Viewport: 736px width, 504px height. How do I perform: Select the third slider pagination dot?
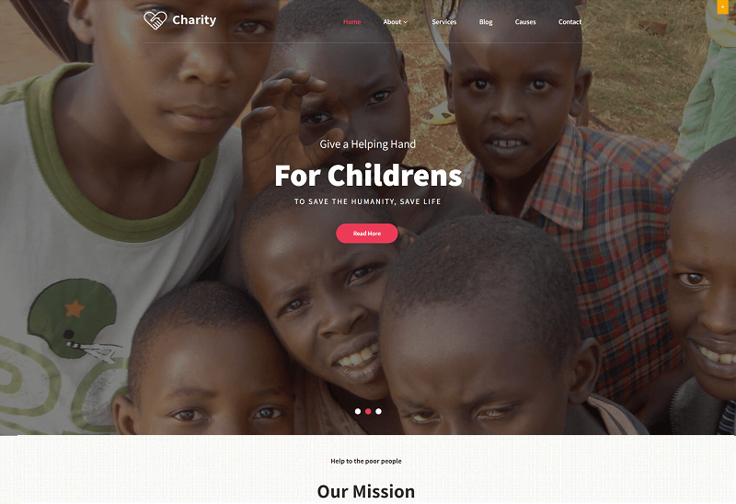pos(378,411)
